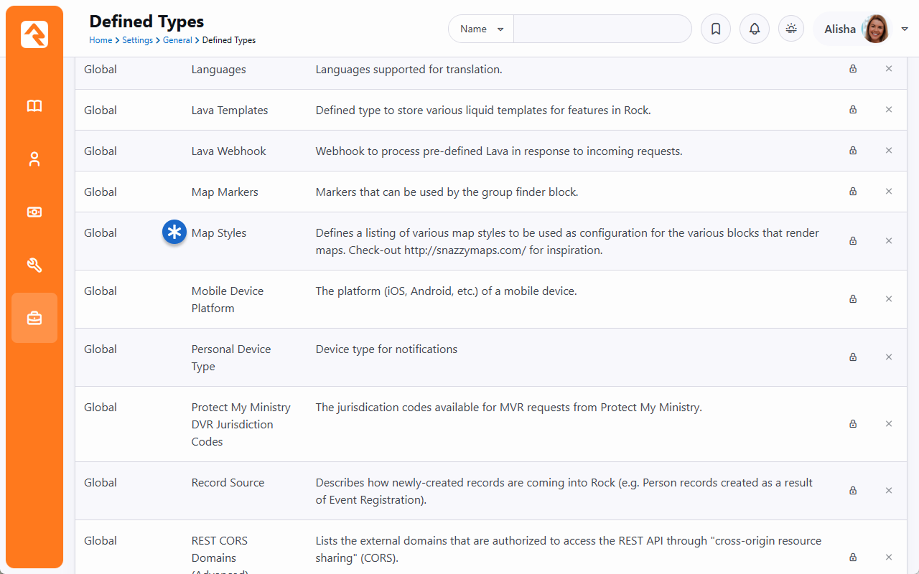Open the book icon in sidebar
Viewport: 919px width, 574px height.
point(34,106)
